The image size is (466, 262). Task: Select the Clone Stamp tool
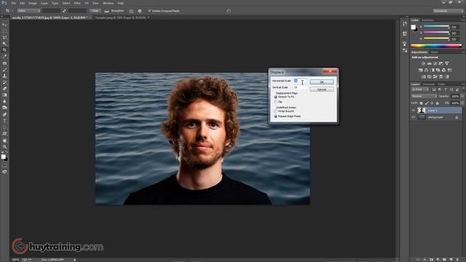[4, 76]
